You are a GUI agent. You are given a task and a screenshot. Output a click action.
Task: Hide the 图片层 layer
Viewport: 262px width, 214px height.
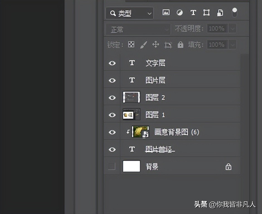112,80
